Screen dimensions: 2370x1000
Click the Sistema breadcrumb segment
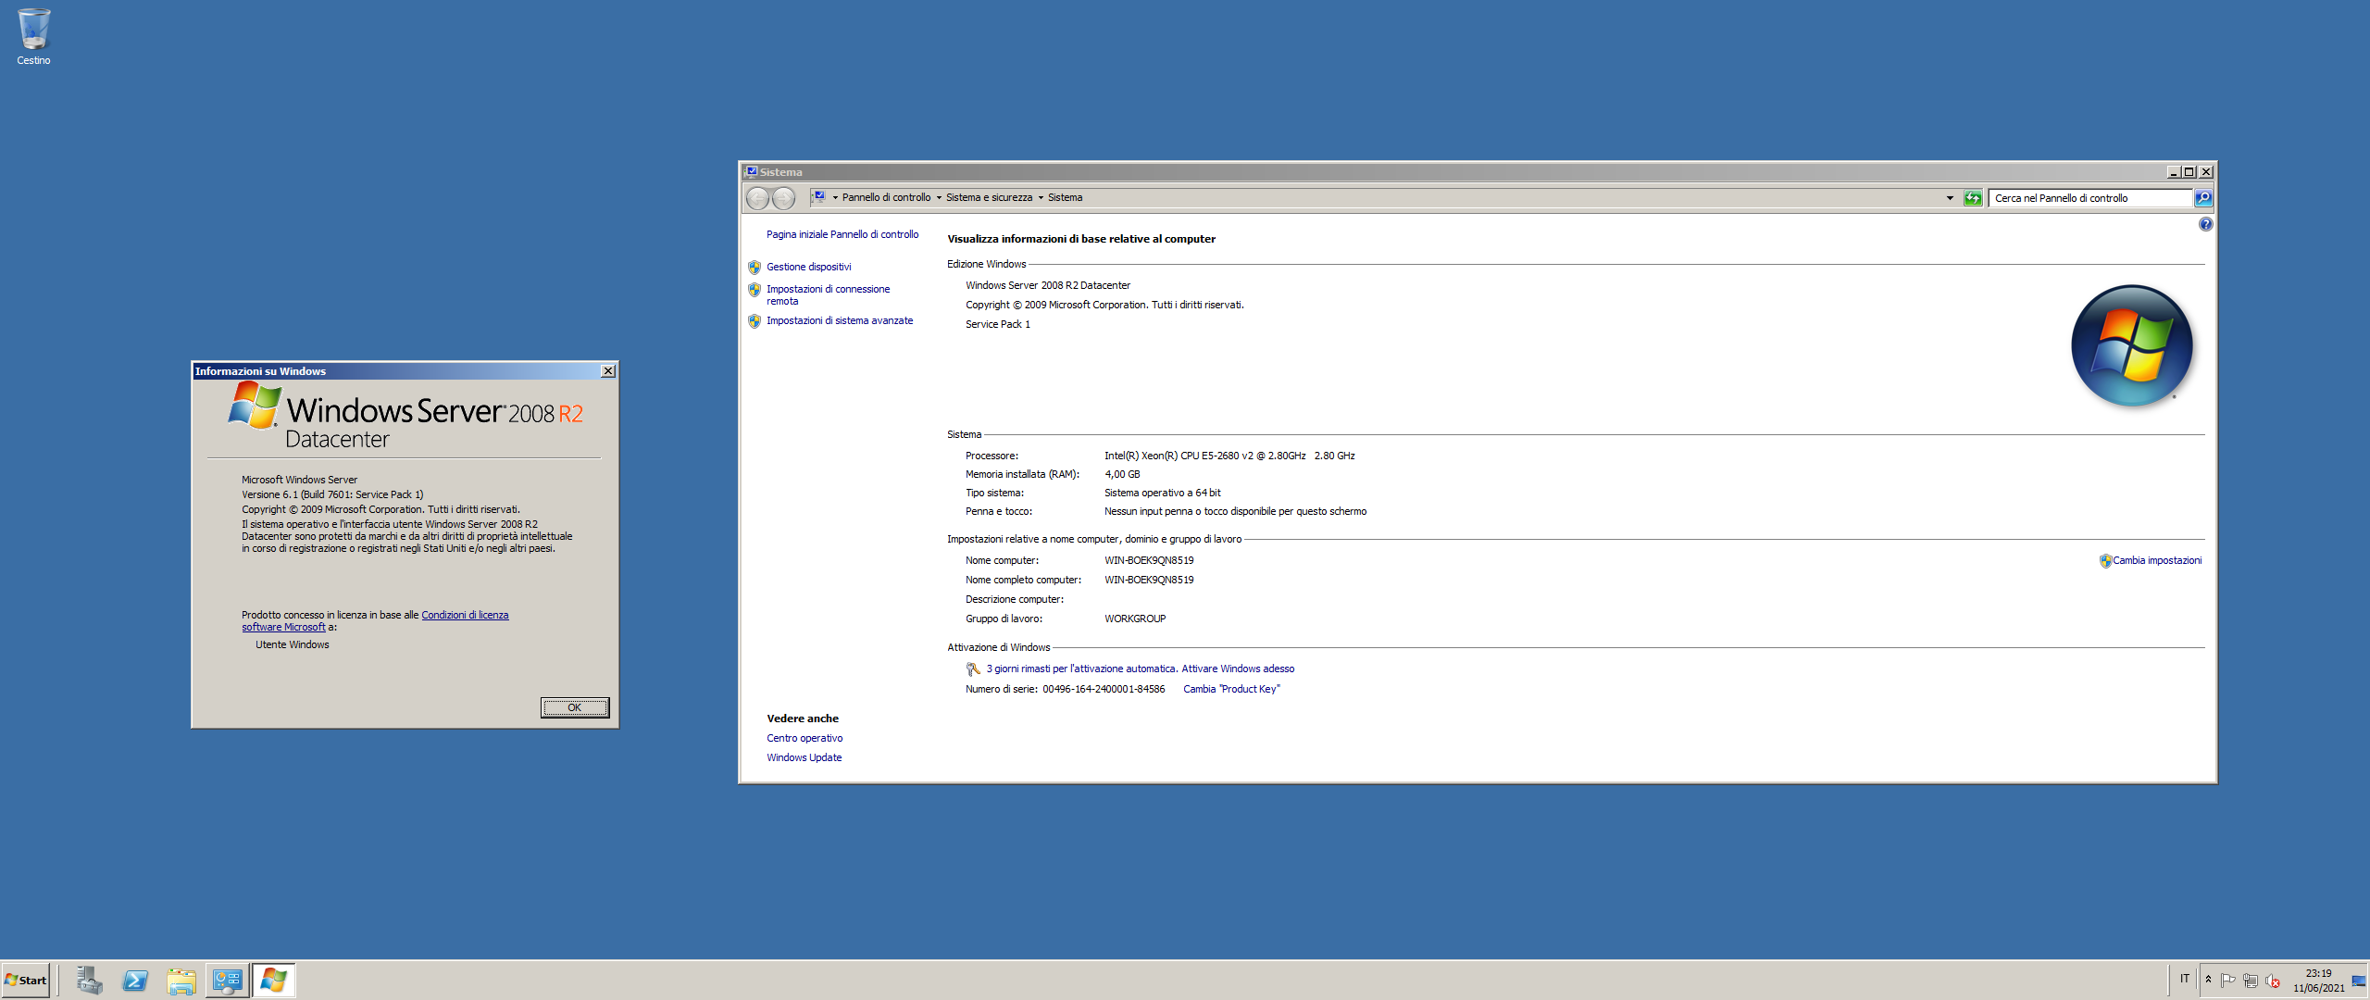(1065, 197)
